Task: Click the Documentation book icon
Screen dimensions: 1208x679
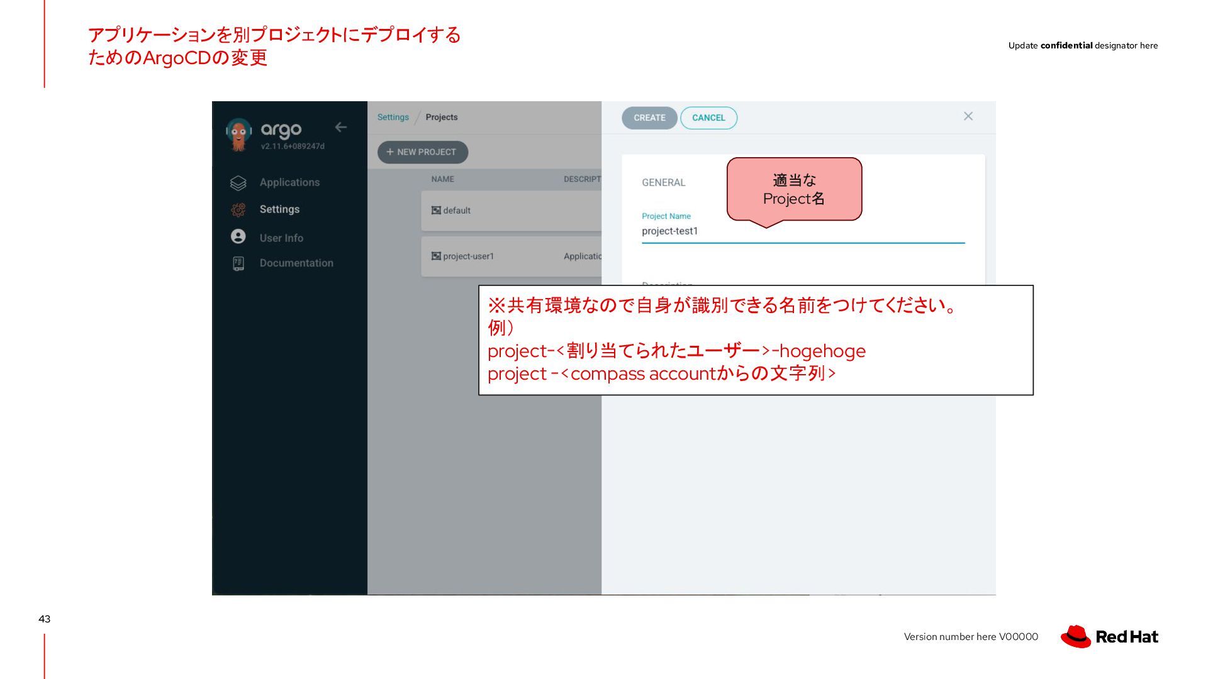Action: tap(238, 263)
